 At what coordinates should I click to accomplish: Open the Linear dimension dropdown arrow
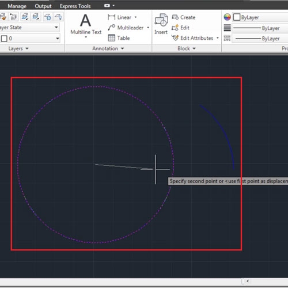coord(135,17)
